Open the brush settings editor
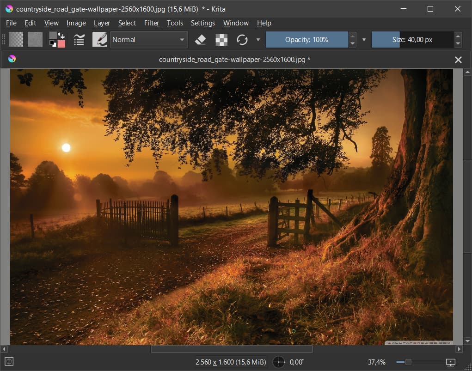Screen dimensions: 472x371 [79, 40]
